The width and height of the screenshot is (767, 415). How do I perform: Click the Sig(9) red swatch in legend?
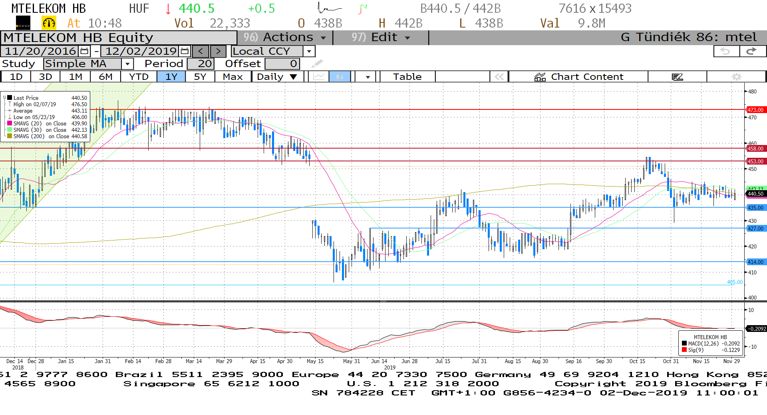pyautogui.click(x=684, y=350)
